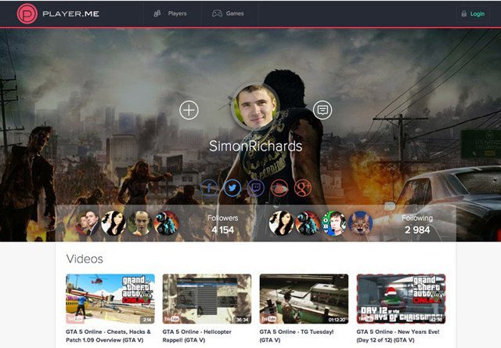
Task: Select the first follower avatar with suited men
Action: (x=87, y=223)
